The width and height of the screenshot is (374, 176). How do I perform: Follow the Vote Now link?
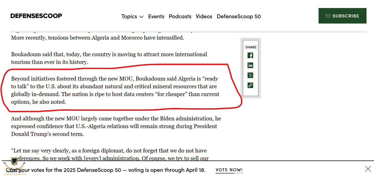(229, 170)
